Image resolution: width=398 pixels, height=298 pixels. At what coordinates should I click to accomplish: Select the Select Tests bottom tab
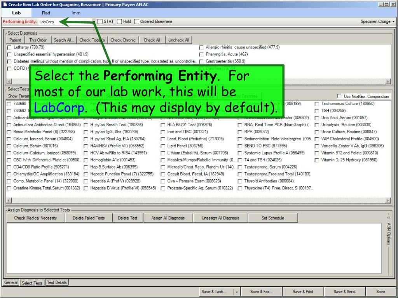pos(32,283)
